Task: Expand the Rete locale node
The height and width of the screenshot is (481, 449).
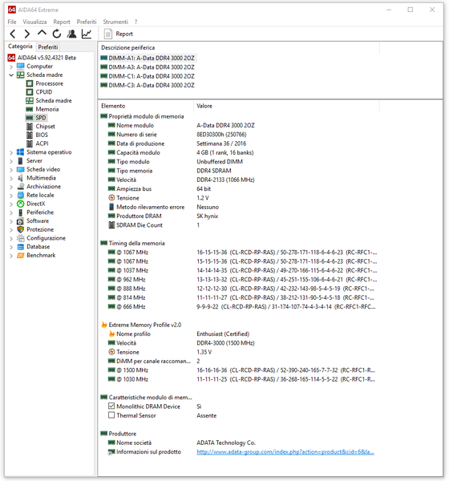Action: pyautogui.click(x=11, y=196)
